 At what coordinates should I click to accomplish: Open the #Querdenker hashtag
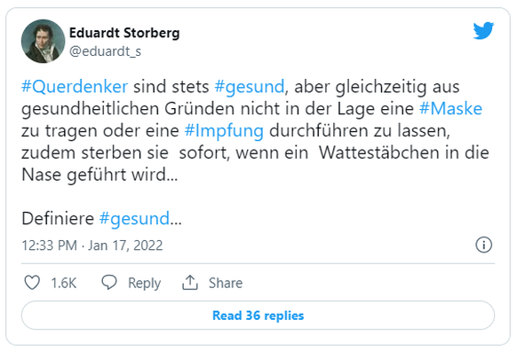pyautogui.click(x=75, y=87)
